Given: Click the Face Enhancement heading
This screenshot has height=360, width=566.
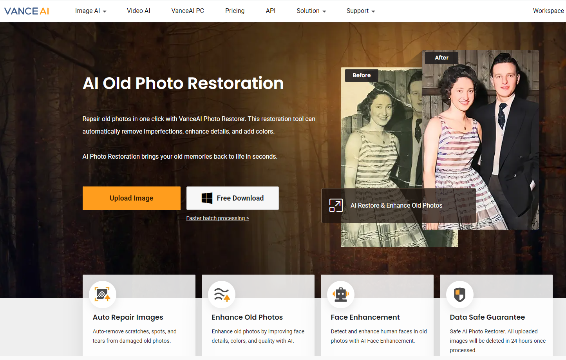Looking at the screenshot, I should coord(365,317).
